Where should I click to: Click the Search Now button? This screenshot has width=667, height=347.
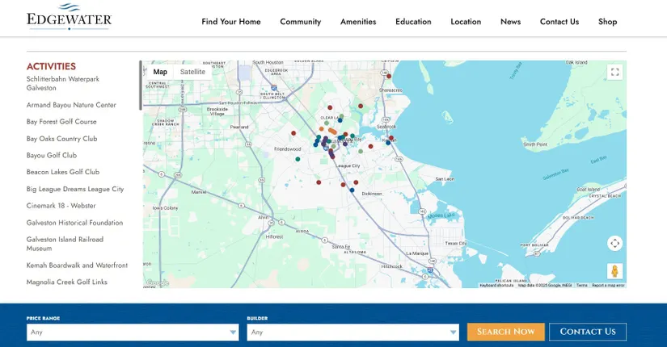coord(505,332)
